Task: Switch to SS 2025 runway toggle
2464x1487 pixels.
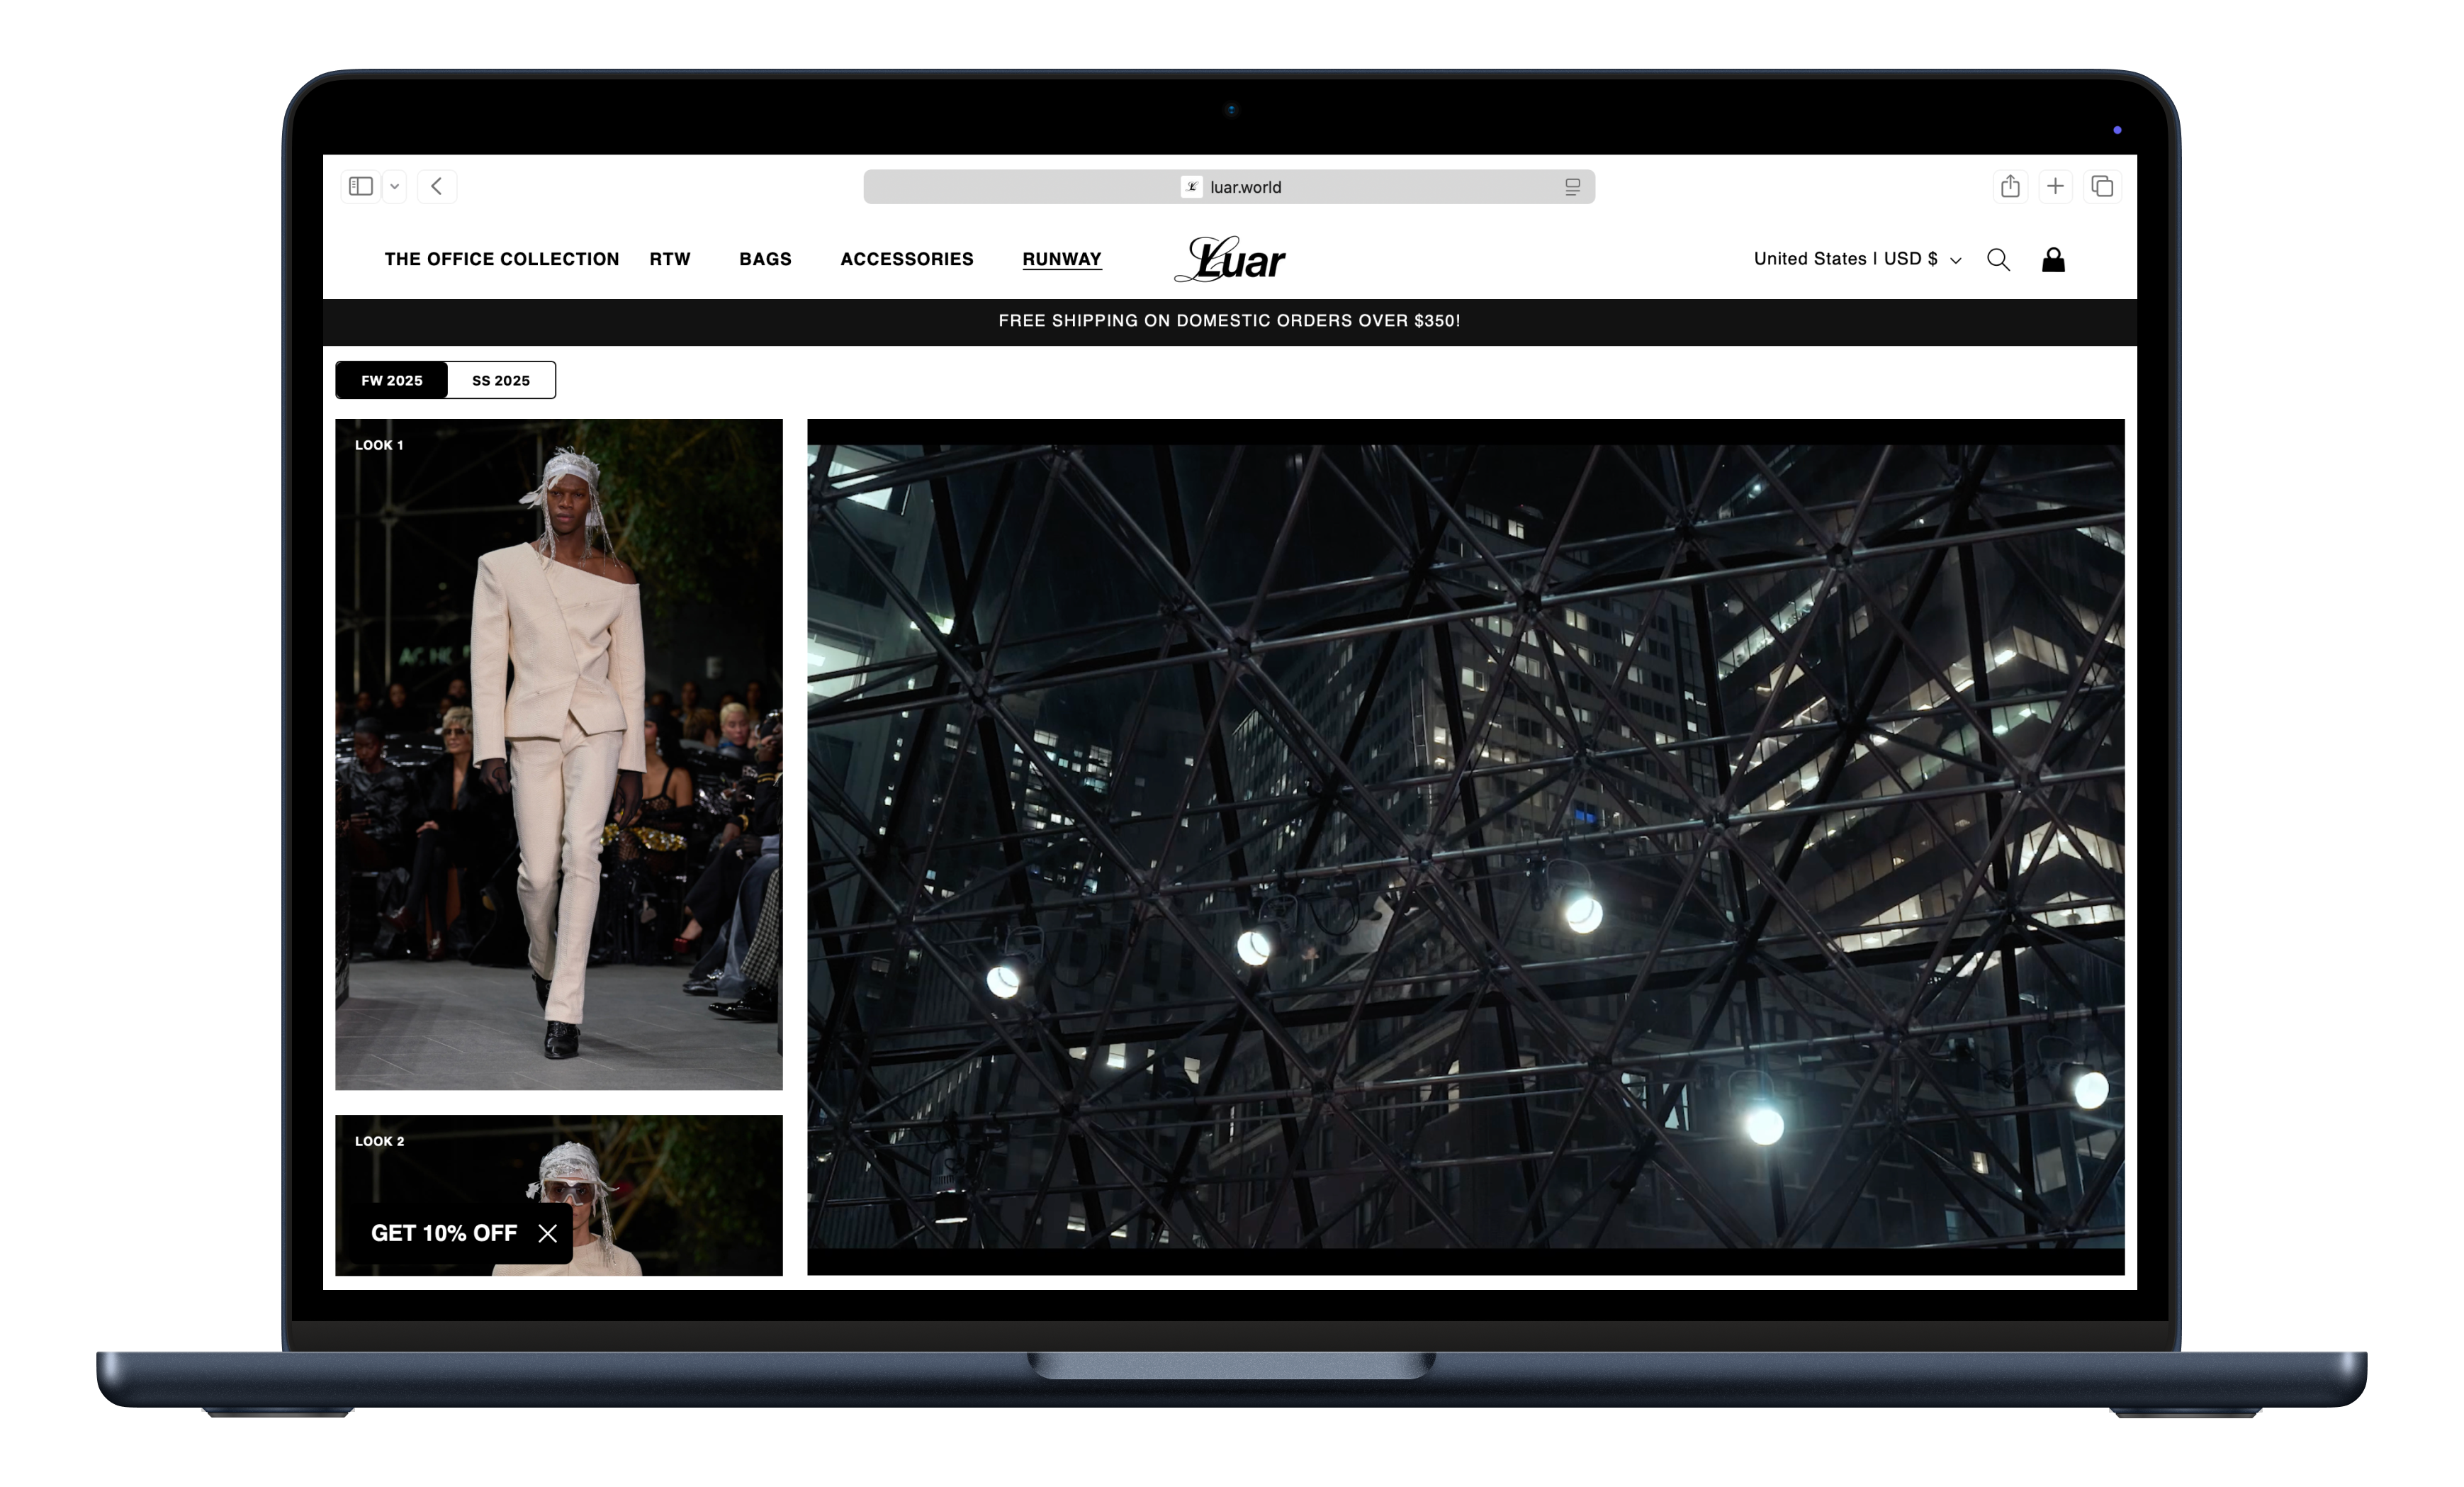Action: click(501, 380)
